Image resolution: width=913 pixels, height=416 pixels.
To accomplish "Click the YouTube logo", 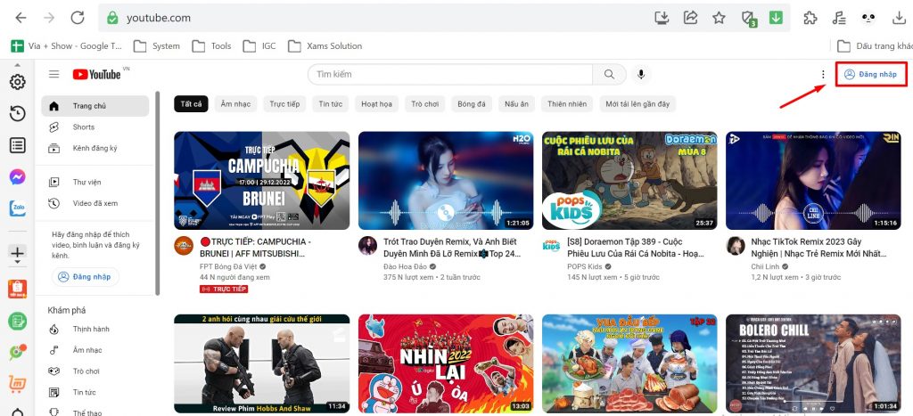I will 96,74.
